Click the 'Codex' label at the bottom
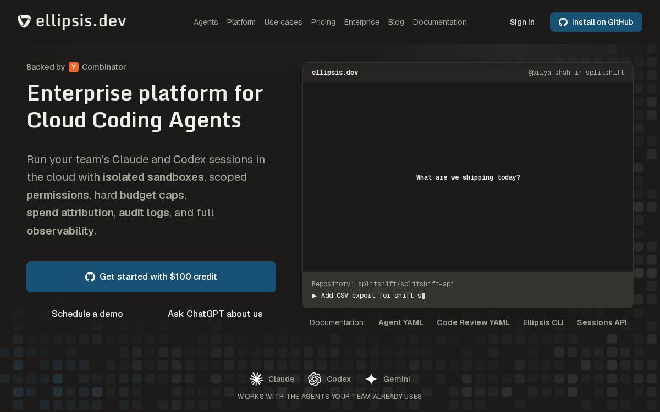This screenshot has width=660, height=412. coord(339,379)
